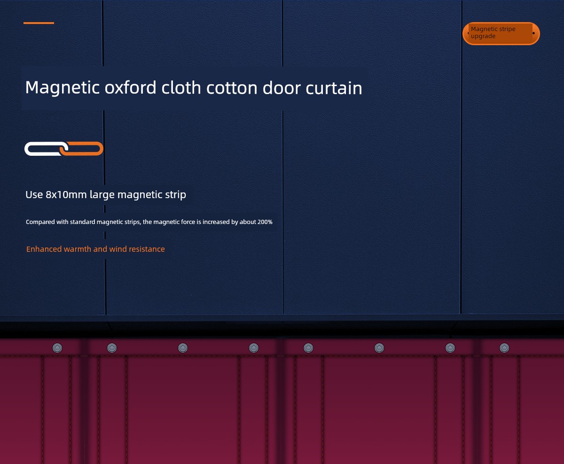Click the "200%" figure in the comparison text
The width and height of the screenshot is (564, 464).
tap(265, 222)
